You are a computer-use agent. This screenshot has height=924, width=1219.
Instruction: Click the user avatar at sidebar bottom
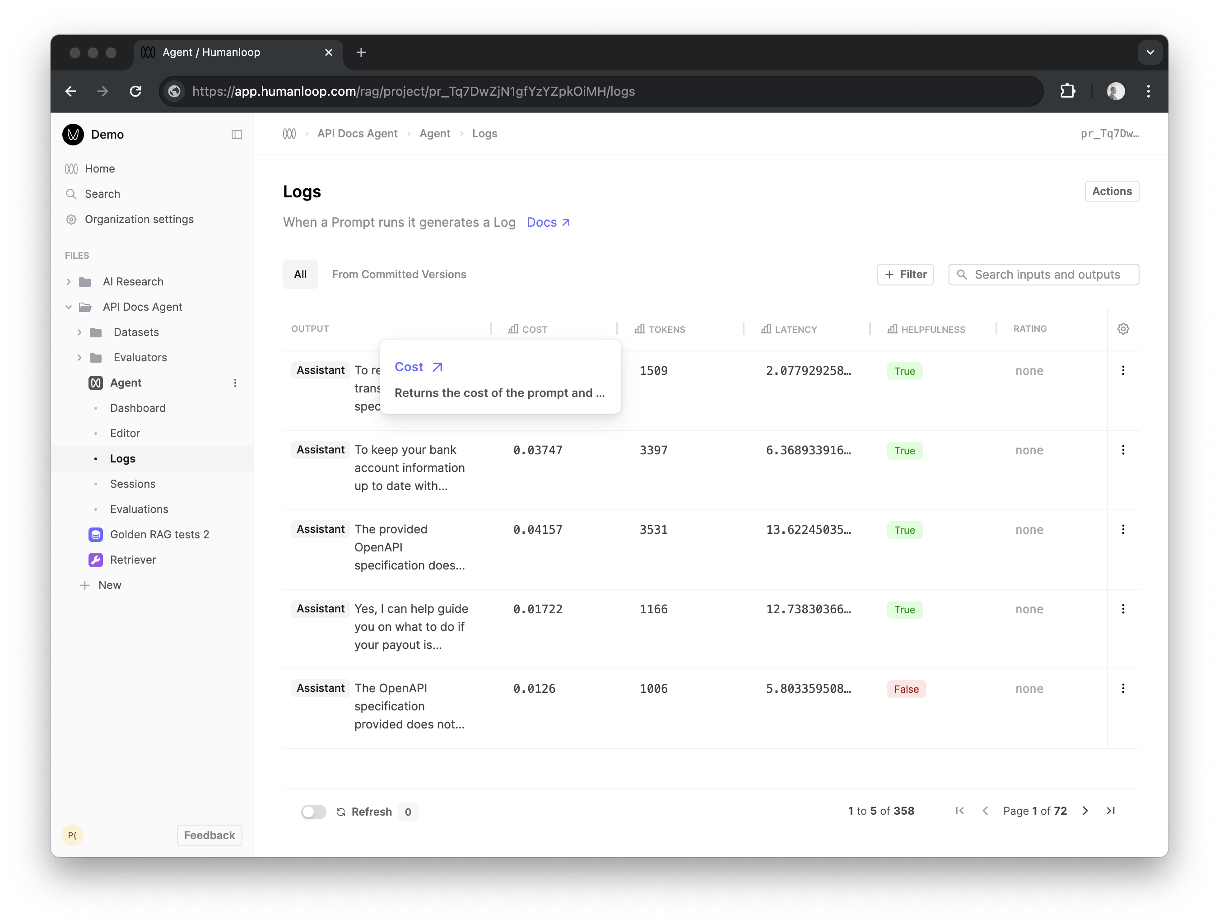coord(72,835)
